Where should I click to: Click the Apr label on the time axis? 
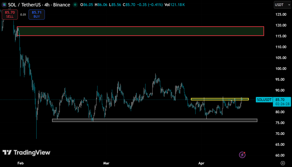click(201, 163)
